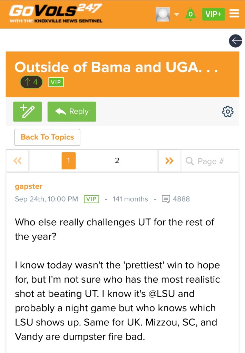Click the user avatar picture

point(163,14)
